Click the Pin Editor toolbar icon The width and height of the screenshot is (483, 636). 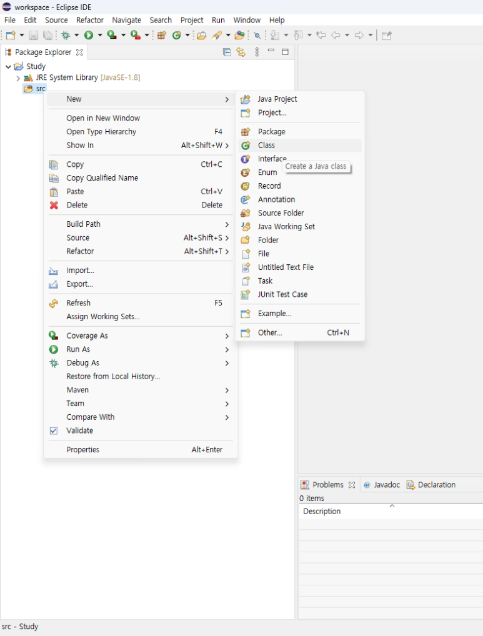387,36
